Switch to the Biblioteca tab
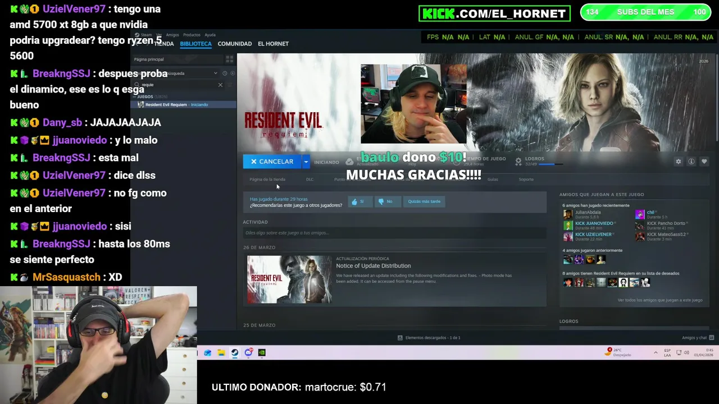The image size is (719, 404). pyautogui.click(x=195, y=44)
